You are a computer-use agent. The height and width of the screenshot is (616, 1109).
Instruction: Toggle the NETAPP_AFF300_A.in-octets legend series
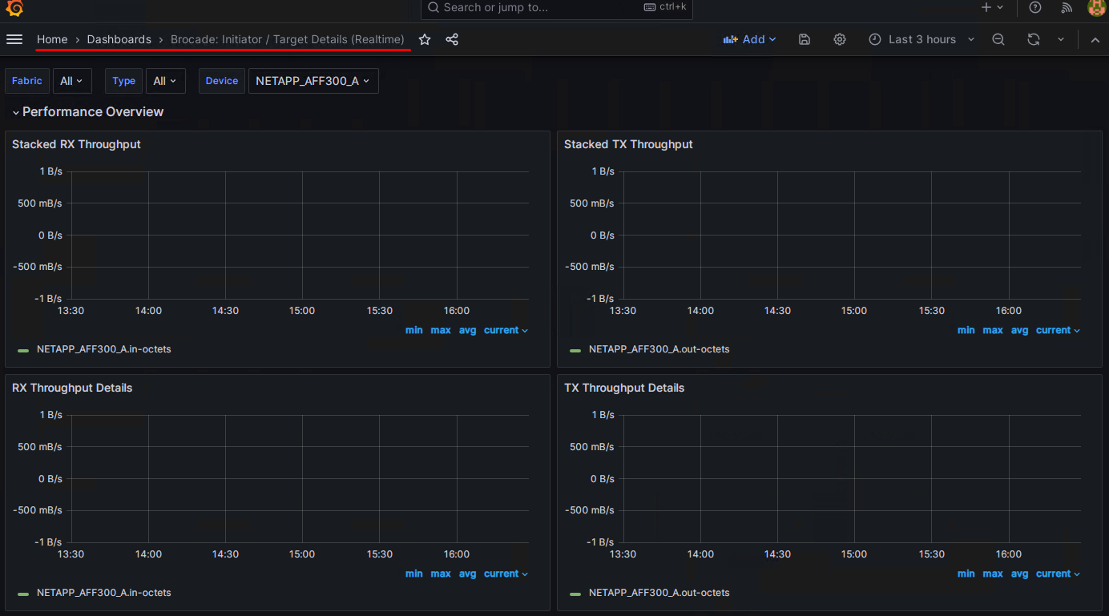click(x=103, y=348)
